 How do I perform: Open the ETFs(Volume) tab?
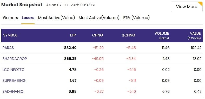(x=136, y=18)
